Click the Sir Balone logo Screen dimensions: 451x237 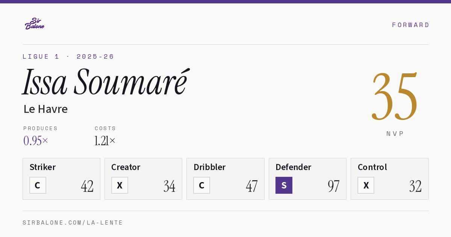[35, 24]
